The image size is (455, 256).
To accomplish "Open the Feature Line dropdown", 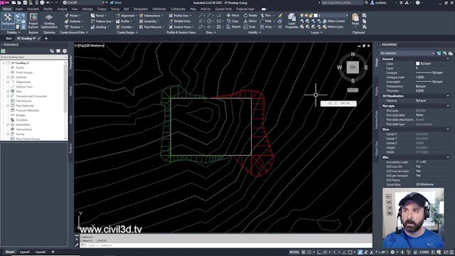I will click(102, 21).
